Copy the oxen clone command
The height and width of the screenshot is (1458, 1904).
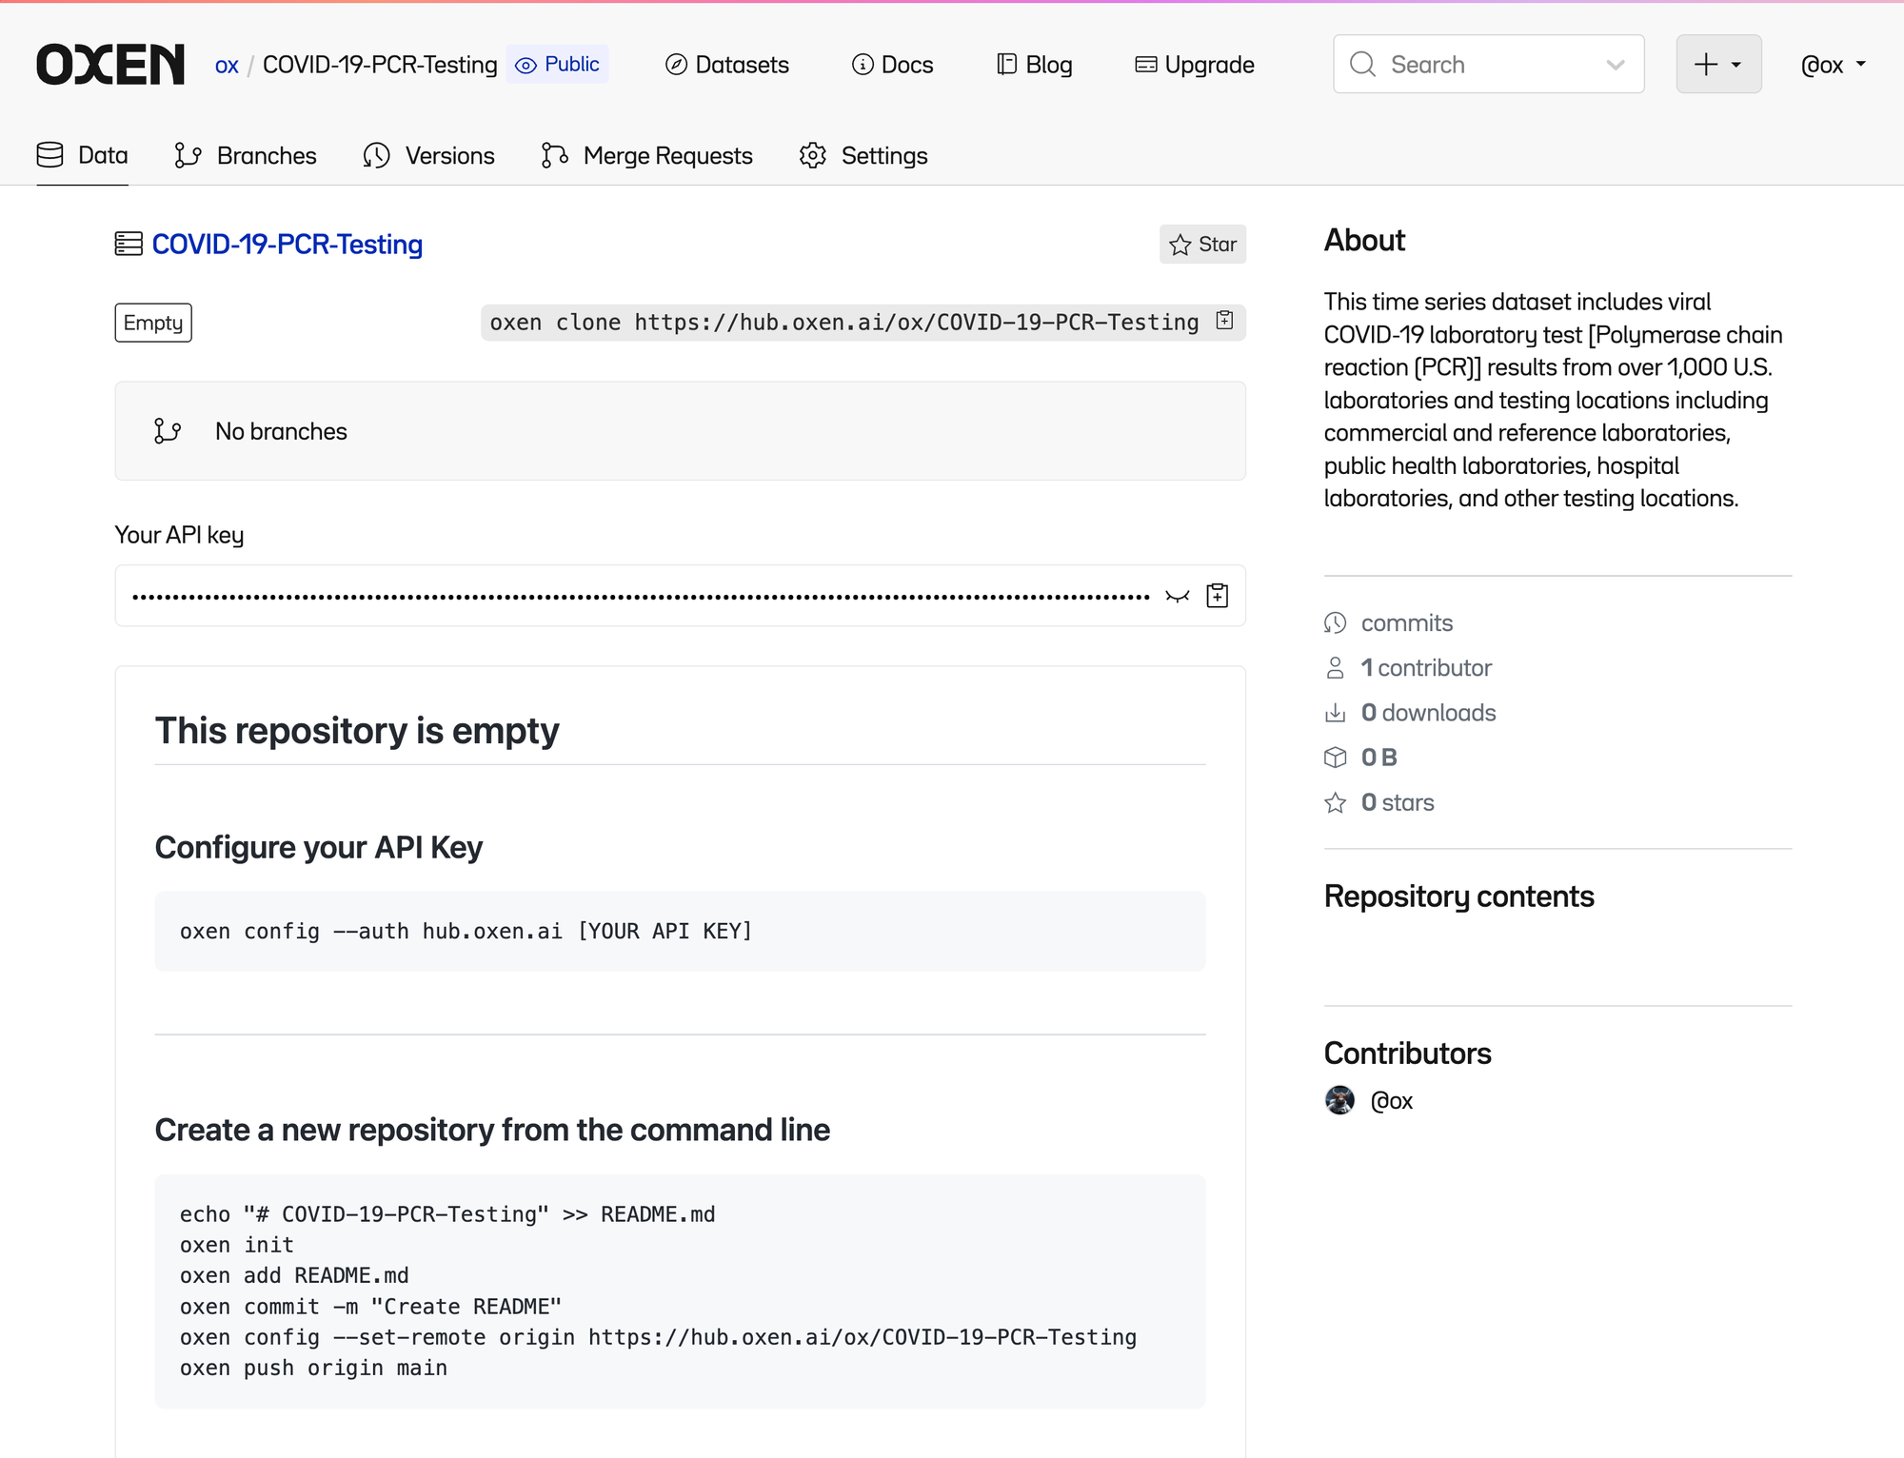[1225, 321]
